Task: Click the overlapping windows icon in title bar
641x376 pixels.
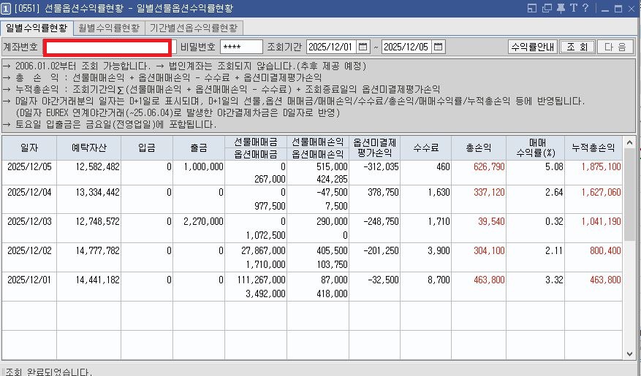Action: (x=547, y=8)
